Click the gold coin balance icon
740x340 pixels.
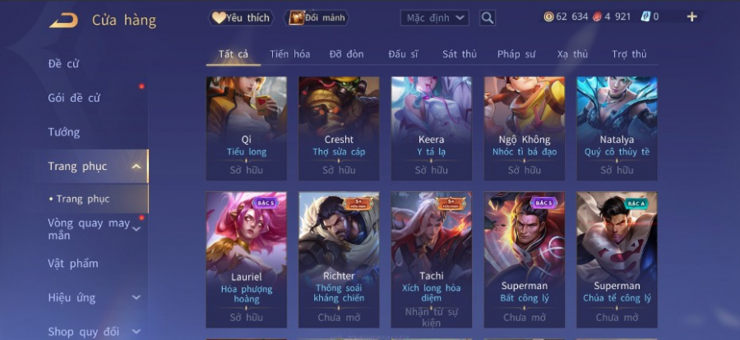(548, 17)
